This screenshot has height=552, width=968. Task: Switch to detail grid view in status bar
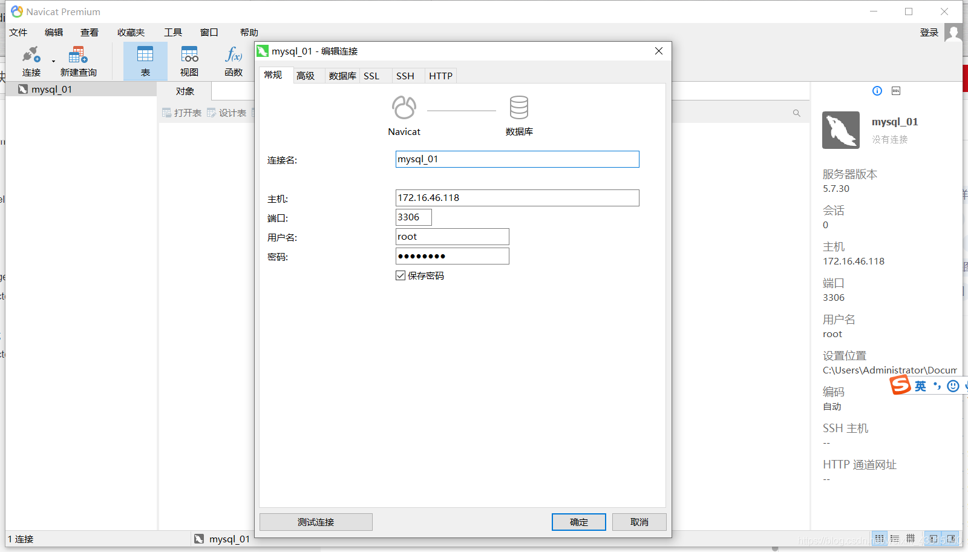click(x=911, y=539)
